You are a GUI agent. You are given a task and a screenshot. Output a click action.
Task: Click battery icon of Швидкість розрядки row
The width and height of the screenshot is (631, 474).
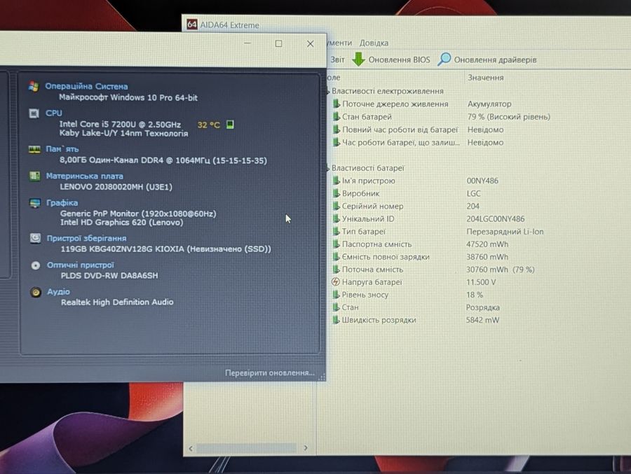[x=336, y=320]
